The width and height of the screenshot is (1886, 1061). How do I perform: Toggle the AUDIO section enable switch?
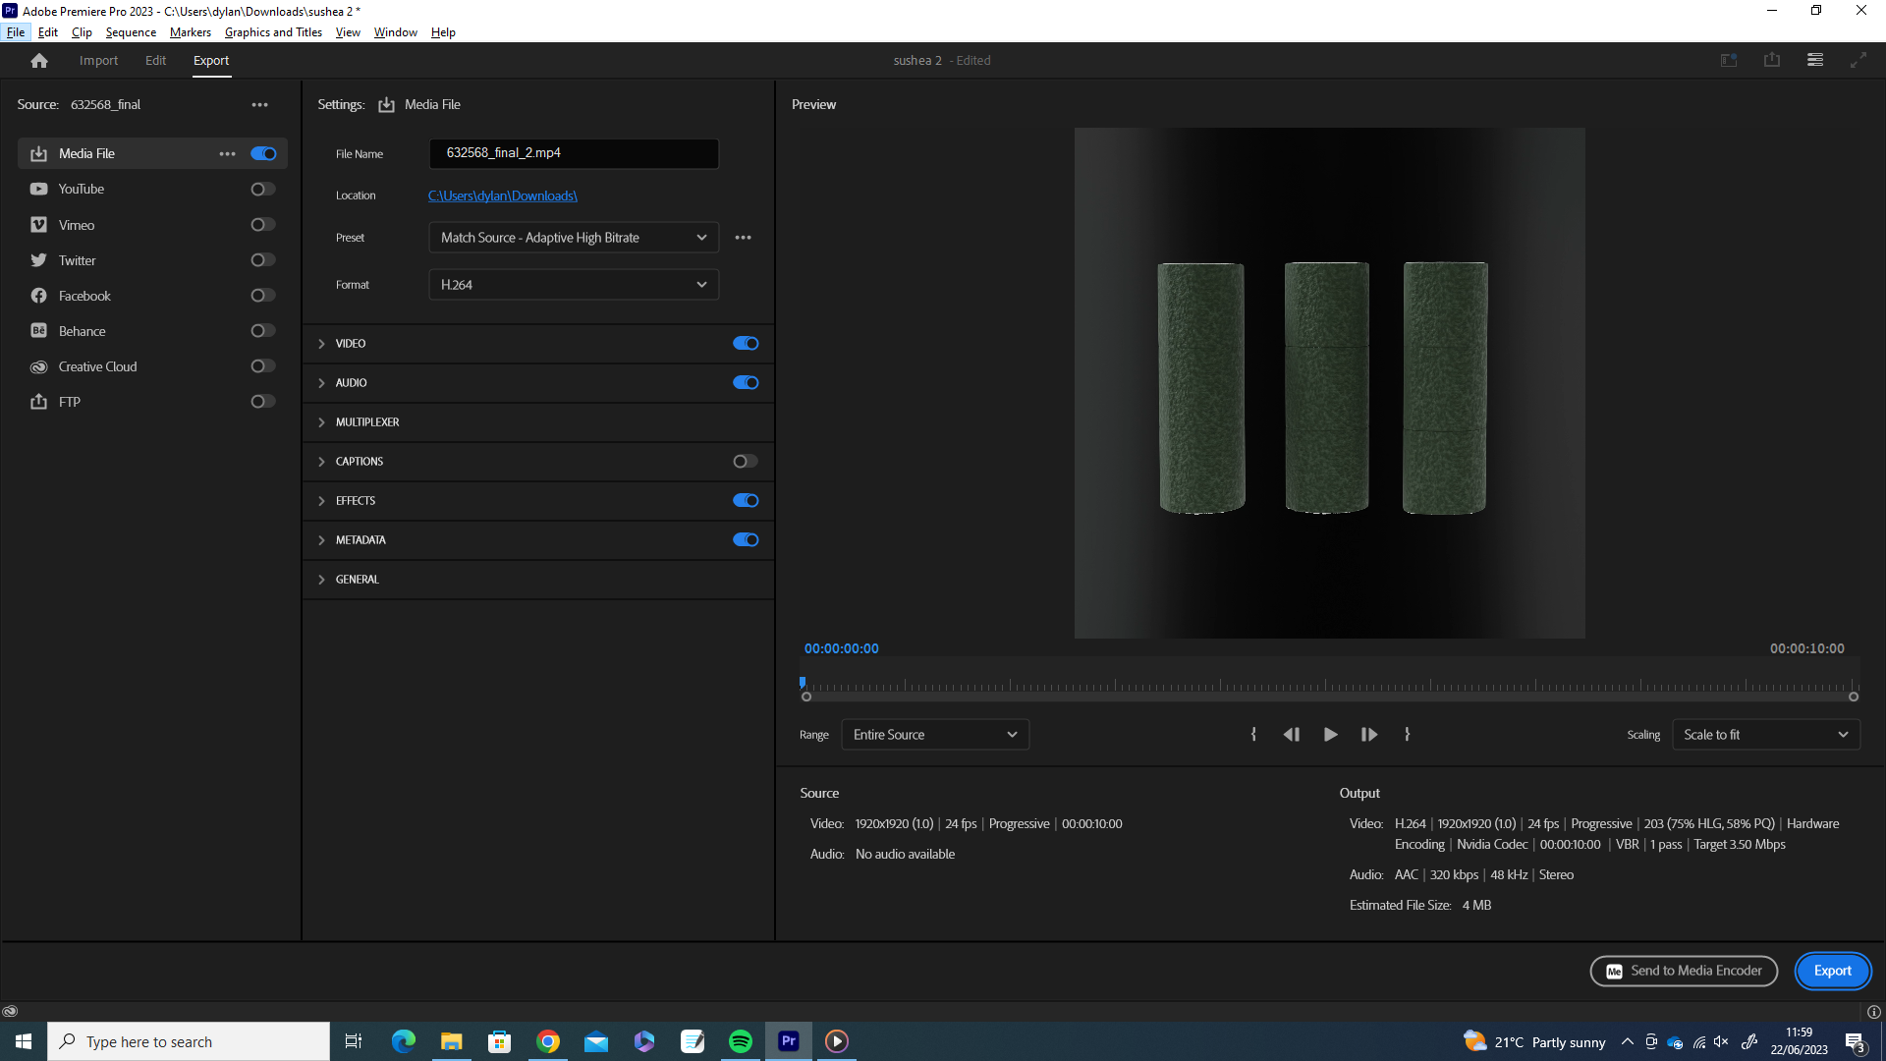747,382
